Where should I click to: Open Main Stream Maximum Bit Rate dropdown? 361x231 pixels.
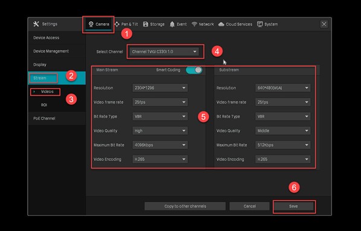tap(160, 145)
